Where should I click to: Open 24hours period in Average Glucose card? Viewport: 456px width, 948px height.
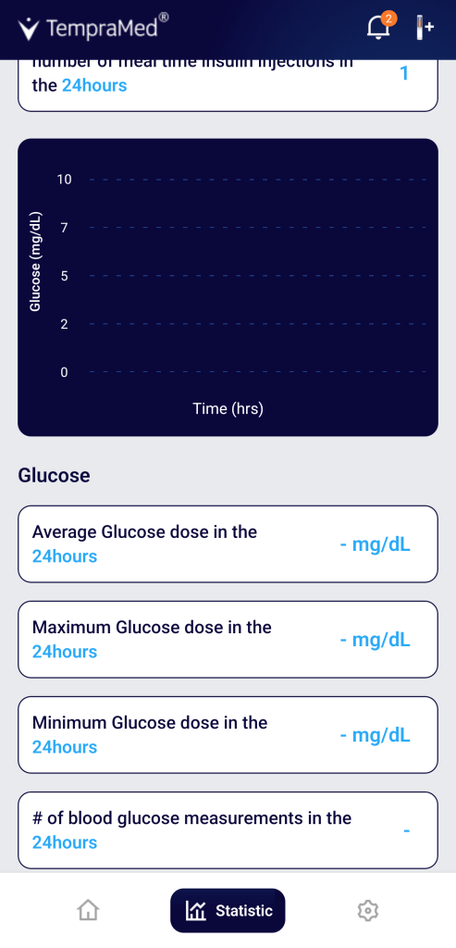pos(65,556)
